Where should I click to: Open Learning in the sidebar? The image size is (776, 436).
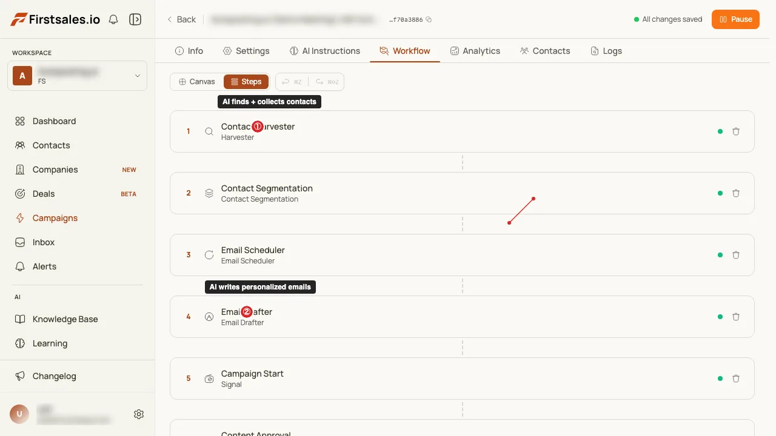(x=77, y=343)
